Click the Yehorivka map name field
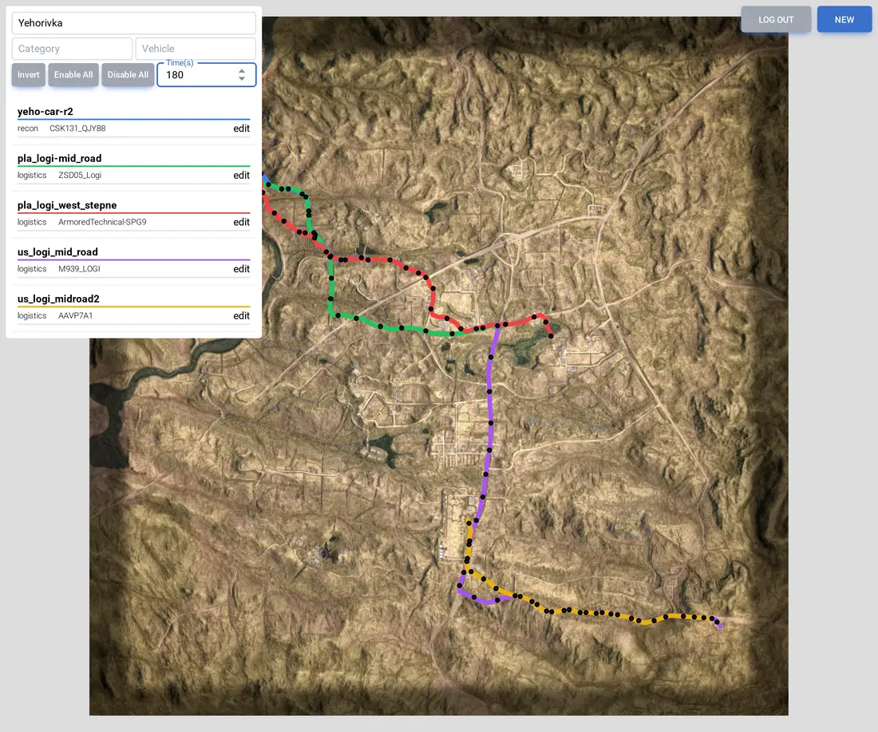The height and width of the screenshot is (732, 878). tap(134, 23)
